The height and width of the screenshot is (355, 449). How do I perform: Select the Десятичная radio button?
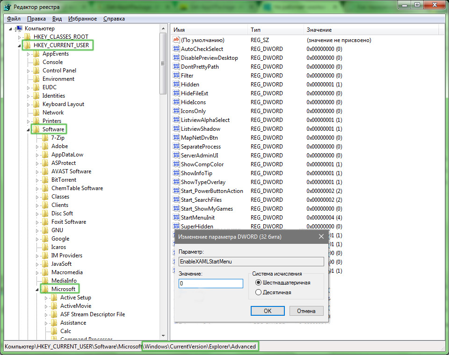pyautogui.click(x=258, y=292)
